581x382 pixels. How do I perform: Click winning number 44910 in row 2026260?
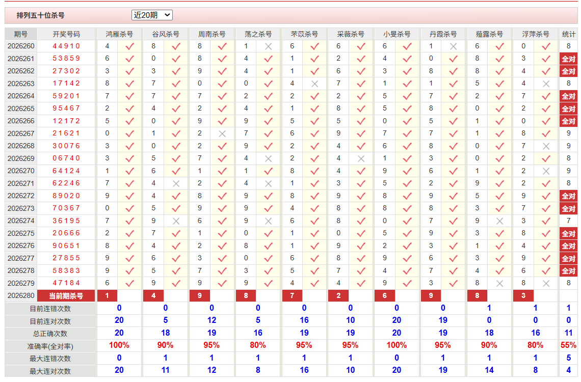(x=66, y=46)
